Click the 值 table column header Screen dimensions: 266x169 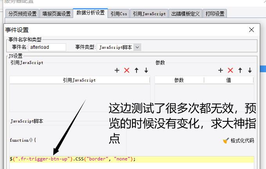coord(229,80)
